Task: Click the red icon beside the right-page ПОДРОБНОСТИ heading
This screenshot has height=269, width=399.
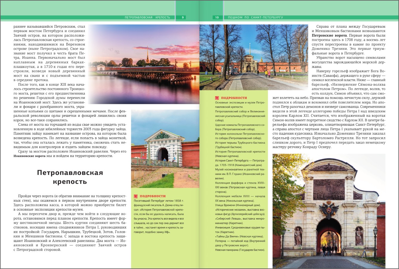Action: 217,98
